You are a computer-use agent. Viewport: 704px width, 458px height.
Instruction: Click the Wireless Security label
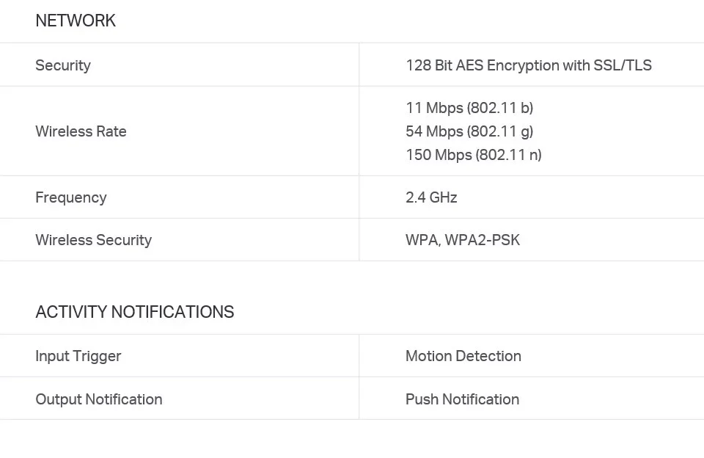coord(93,240)
